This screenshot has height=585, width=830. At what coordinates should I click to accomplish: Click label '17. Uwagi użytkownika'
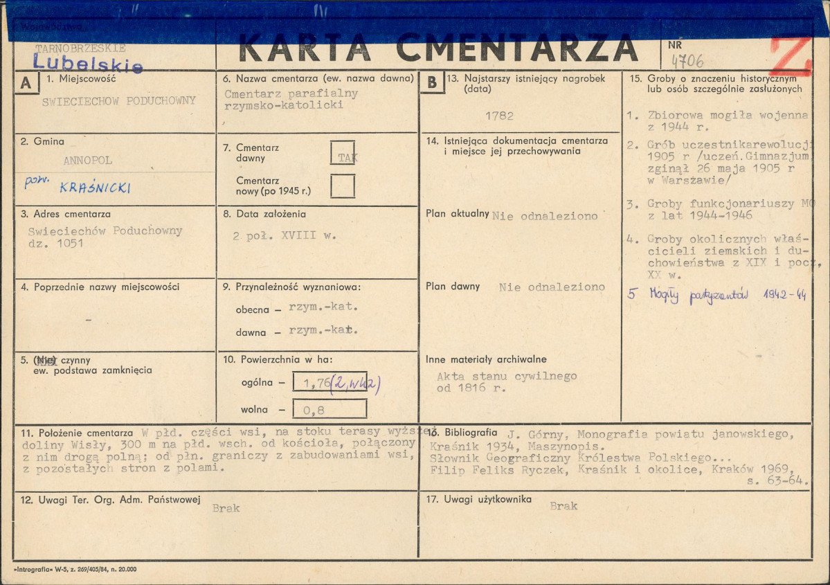click(478, 499)
